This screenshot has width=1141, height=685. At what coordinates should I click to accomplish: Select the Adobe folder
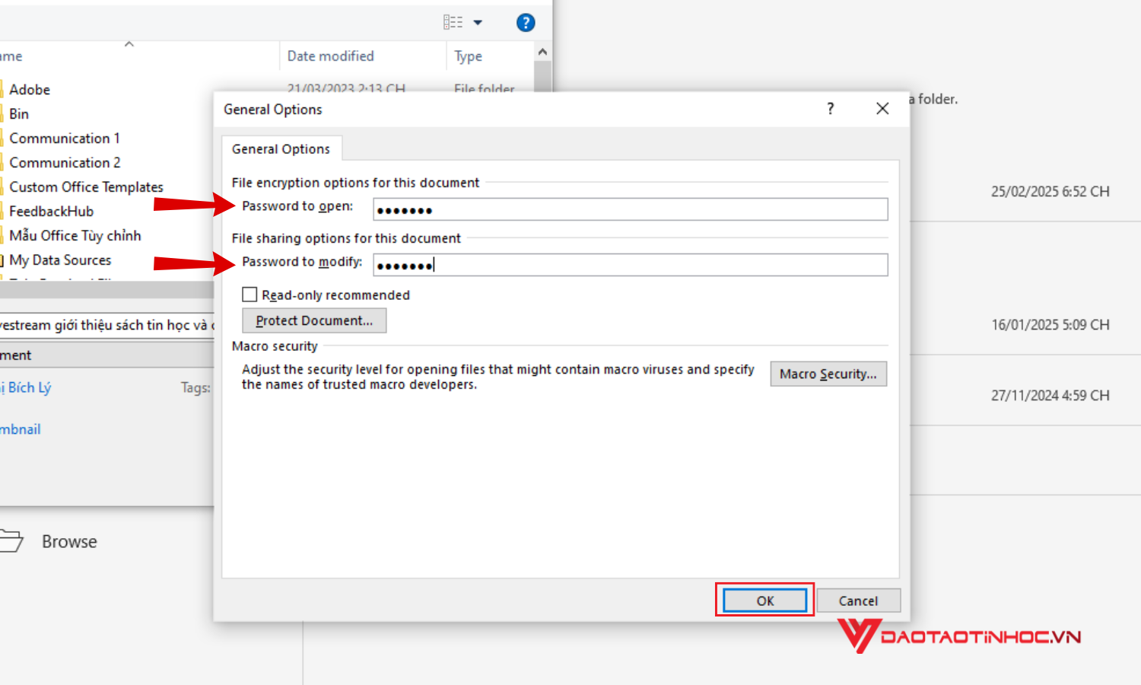29,90
